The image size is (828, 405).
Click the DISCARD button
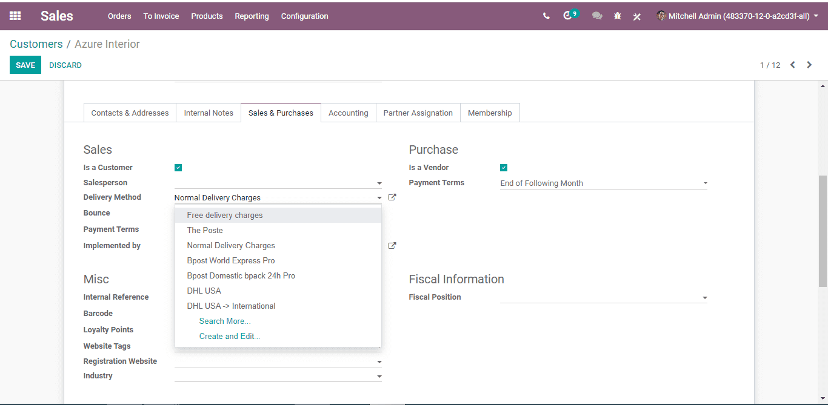(x=65, y=65)
